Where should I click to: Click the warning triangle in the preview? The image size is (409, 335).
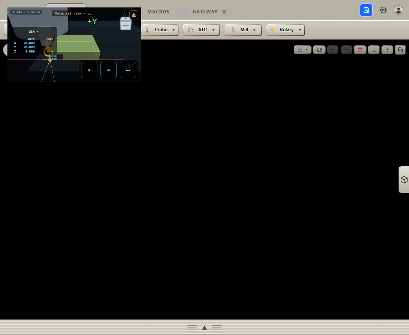[x=134, y=15]
